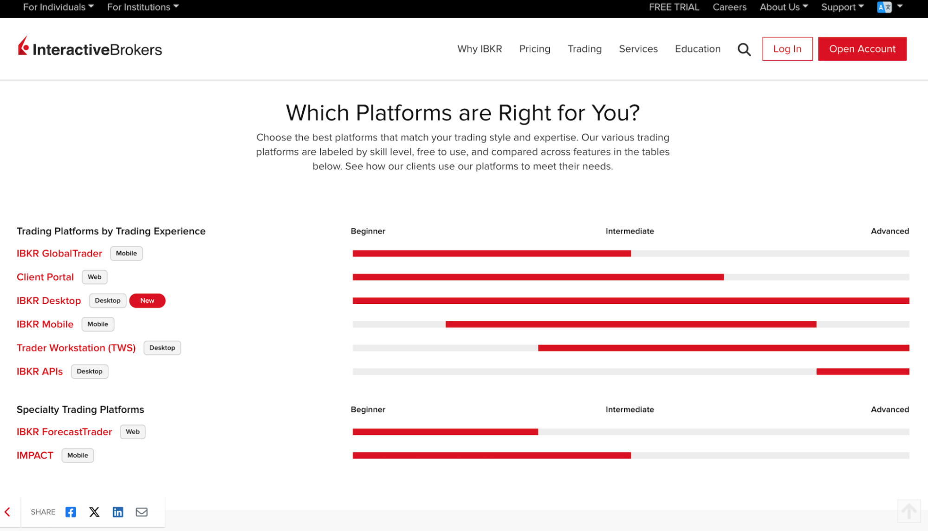Expand the For Institutions dropdown menu

[141, 7]
